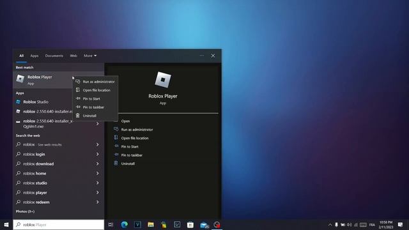Open the More dropdown filter

pyautogui.click(x=90, y=56)
